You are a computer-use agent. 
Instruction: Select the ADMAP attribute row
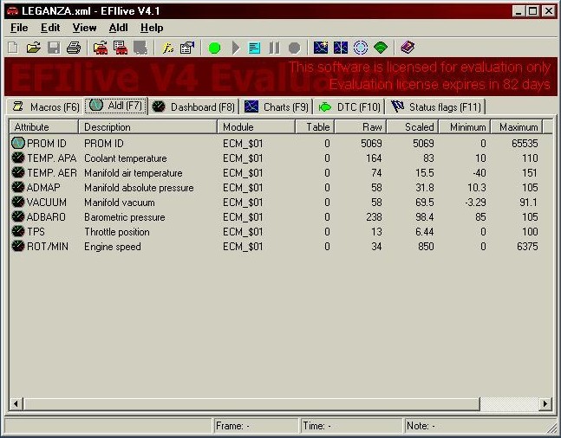click(276, 188)
